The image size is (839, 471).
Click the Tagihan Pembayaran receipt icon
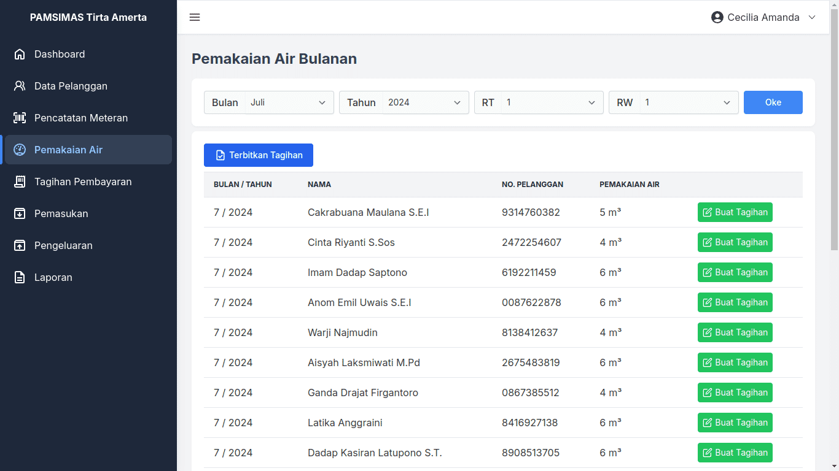pos(20,182)
